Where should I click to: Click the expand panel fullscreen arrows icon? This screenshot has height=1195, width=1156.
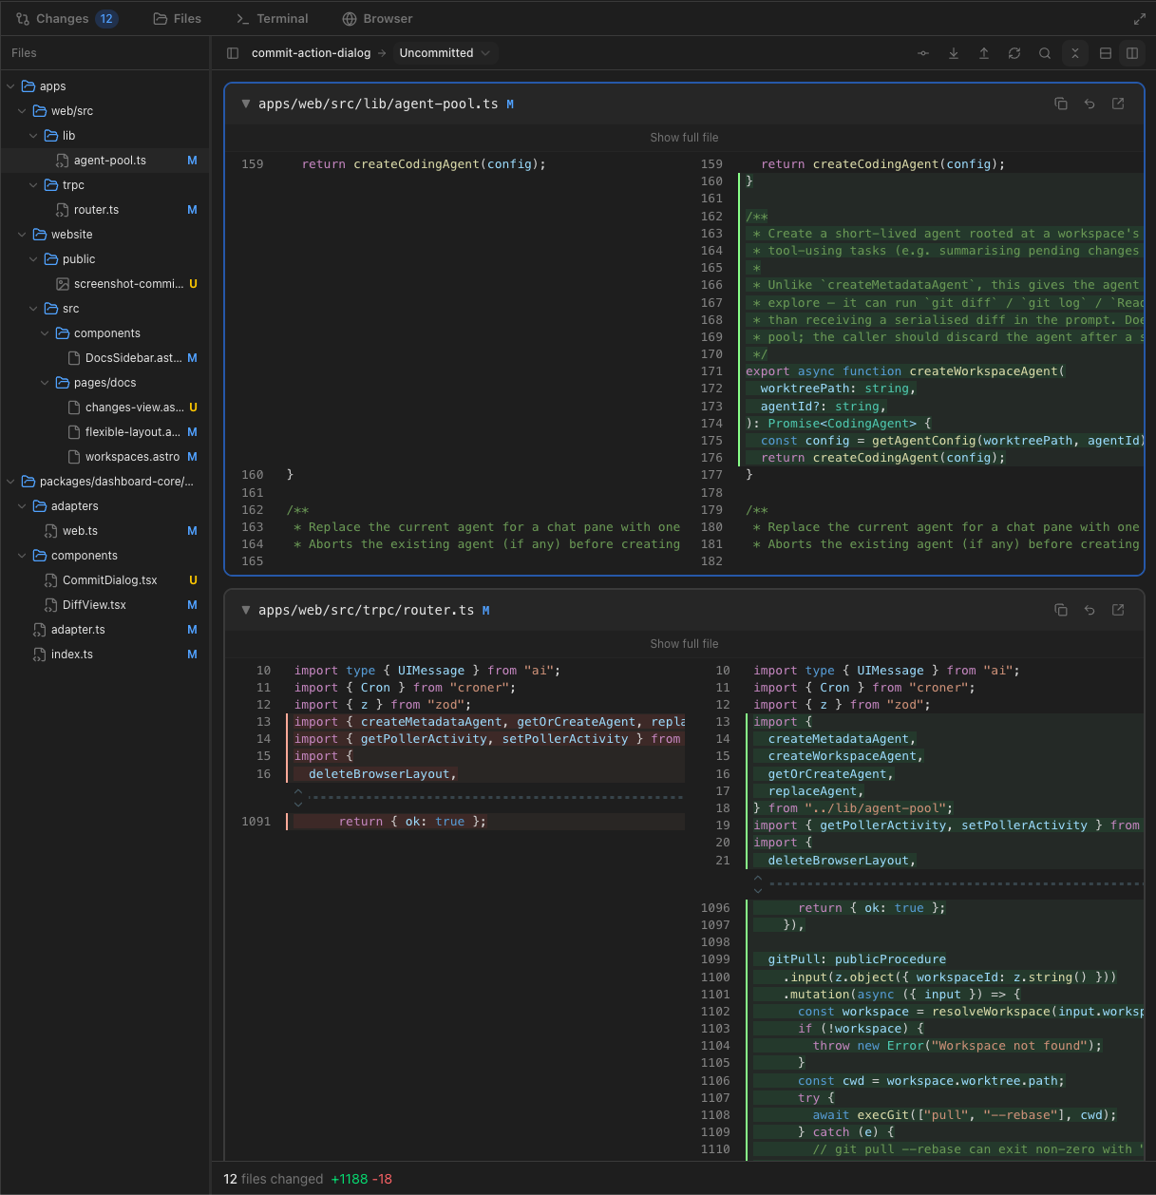coord(1140,19)
